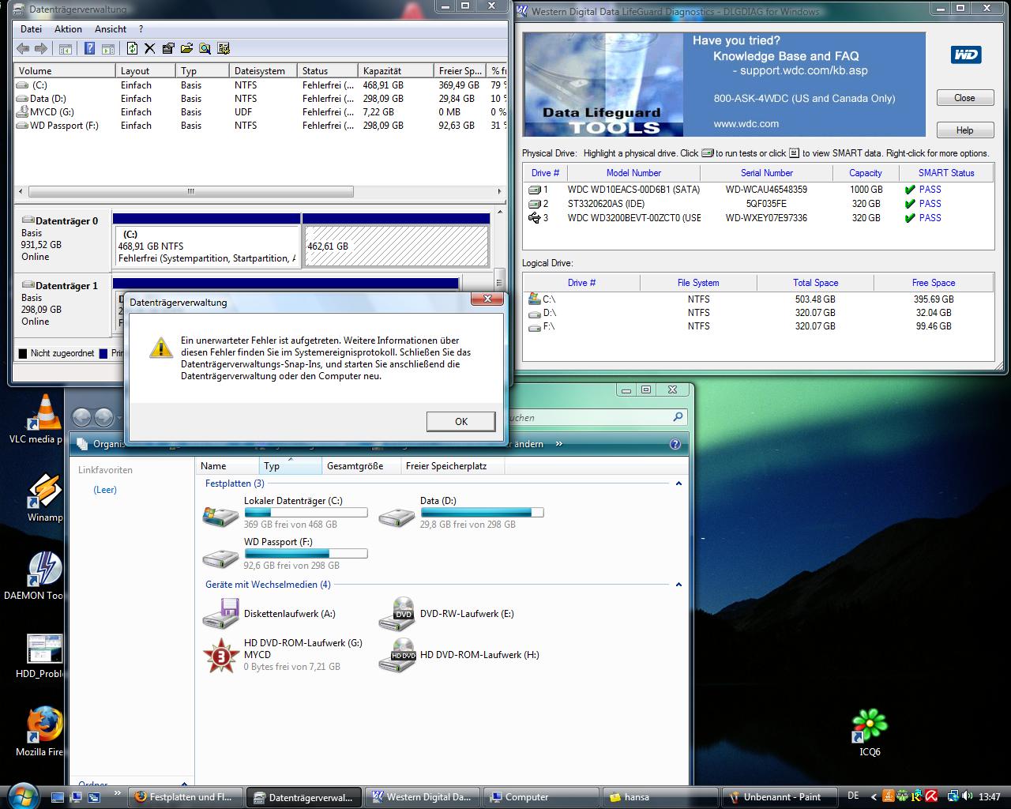Select HD DVD-ROM-Laufwerk (G:) MYCD

click(282, 655)
